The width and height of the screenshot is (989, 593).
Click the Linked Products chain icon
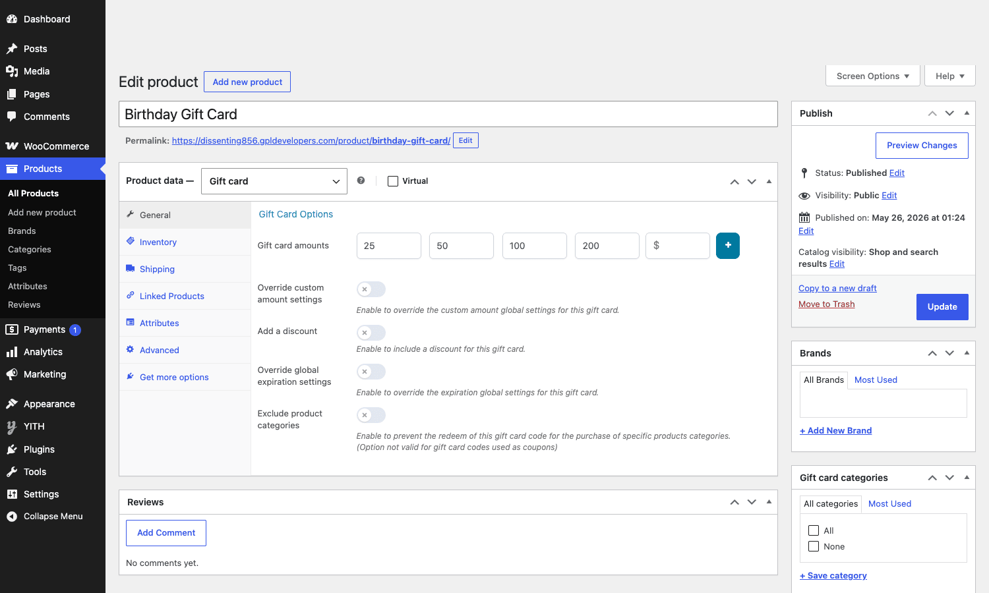[x=131, y=295]
